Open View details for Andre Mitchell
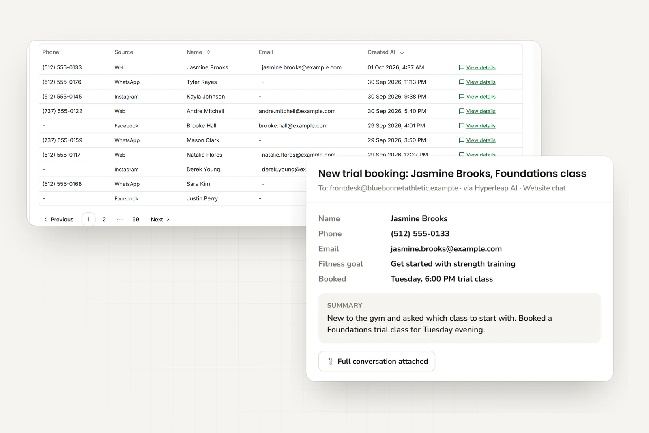649x433 pixels. [477, 111]
